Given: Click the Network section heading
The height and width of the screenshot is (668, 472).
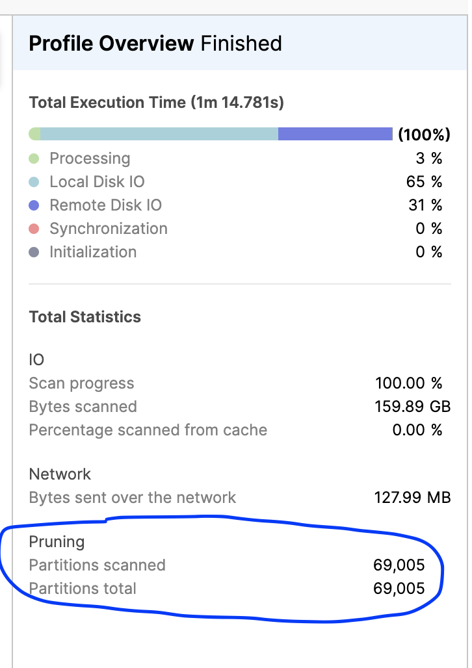Looking at the screenshot, I should (60, 474).
